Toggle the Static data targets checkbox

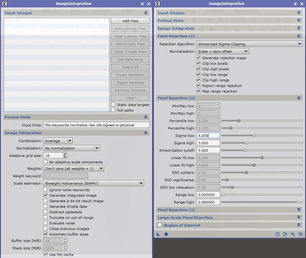pyautogui.click(x=113, y=105)
